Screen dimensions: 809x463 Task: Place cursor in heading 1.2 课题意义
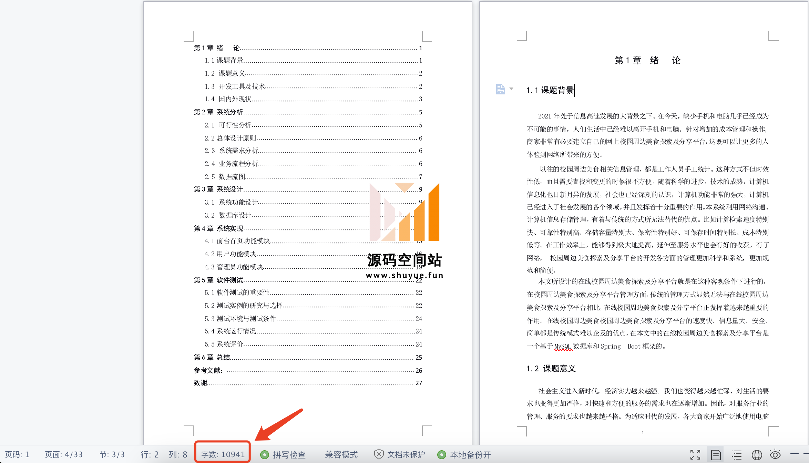[x=551, y=369]
